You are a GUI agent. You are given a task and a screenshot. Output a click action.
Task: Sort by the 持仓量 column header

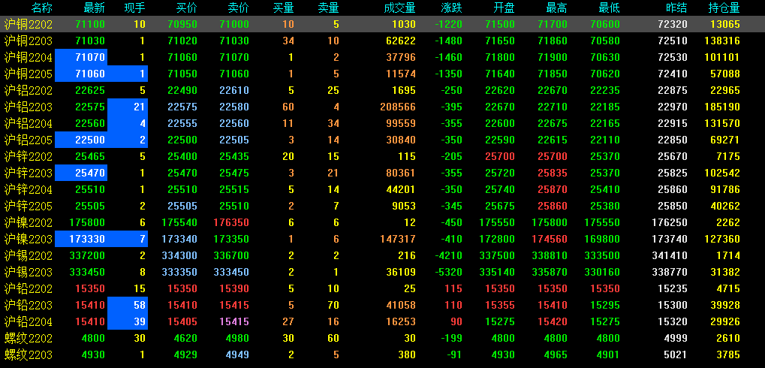pyautogui.click(x=724, y=8)
